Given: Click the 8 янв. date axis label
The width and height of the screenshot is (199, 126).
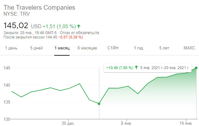Looking at the screenshot, I should click(x=126, y=123).
